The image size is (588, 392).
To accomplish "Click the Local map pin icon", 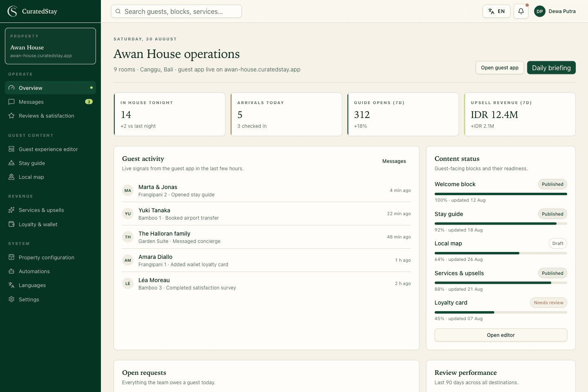I will [11, 177].
